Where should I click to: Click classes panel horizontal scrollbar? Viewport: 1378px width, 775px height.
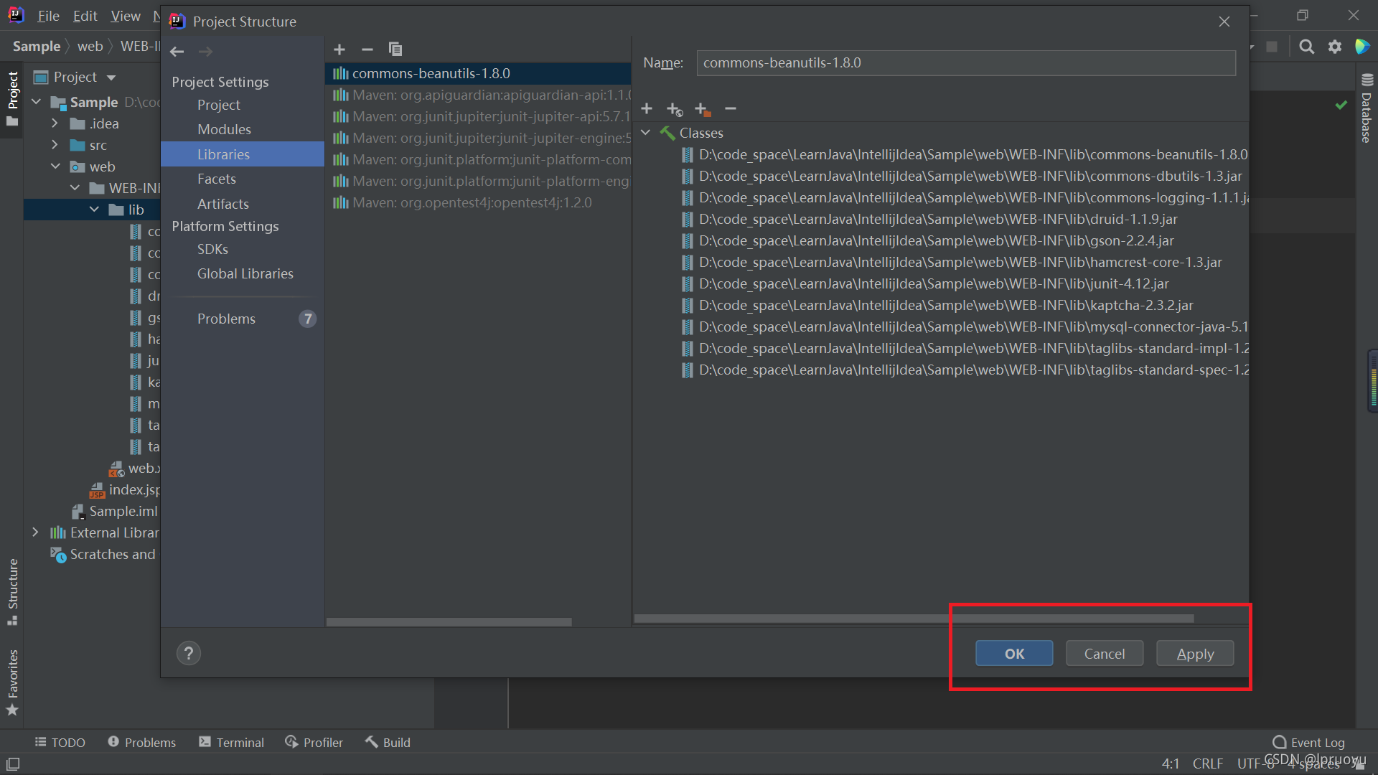coord(914,619)
